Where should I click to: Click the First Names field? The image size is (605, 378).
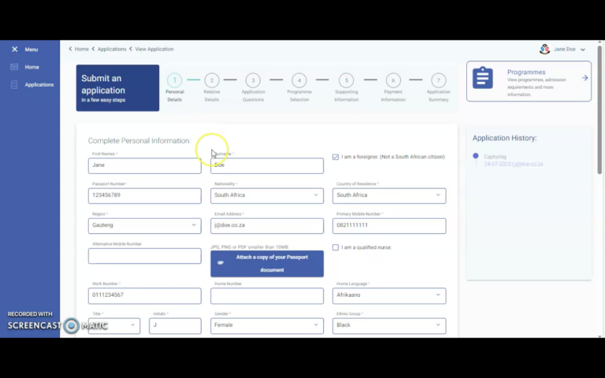(x=145, y=165)
